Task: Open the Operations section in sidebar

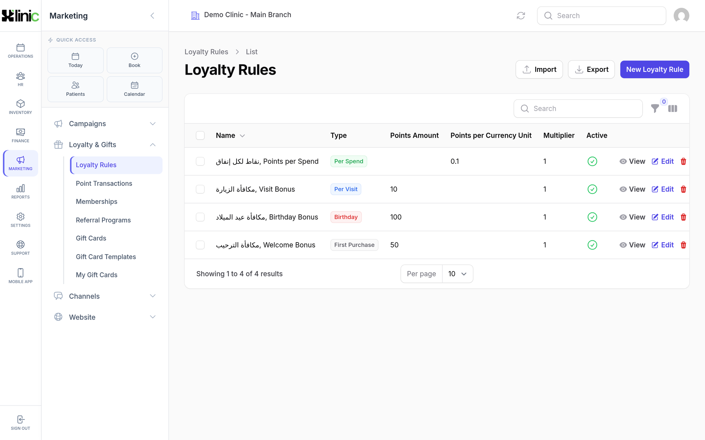Action: [x=20, y=51]
